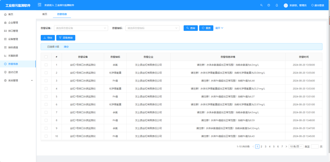This screenshot has width=330, height=162.
Task: Click the 告警信息 clock icon in sidebar
Action: pyautogui.click(x=5, y=64)
